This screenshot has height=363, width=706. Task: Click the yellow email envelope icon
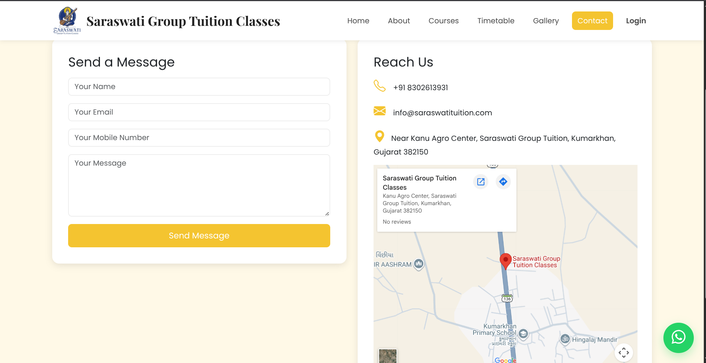[x=379, y=111]
